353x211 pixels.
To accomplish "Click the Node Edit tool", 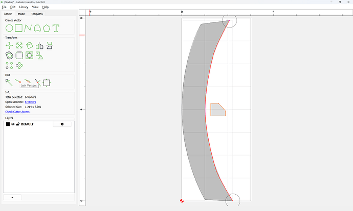I will click(x=9, y=83).
